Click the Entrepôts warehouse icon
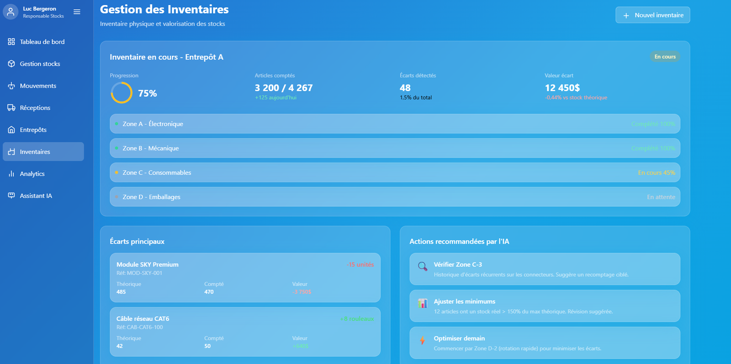Screen dimensions: 731x364 tap(11, 130)
